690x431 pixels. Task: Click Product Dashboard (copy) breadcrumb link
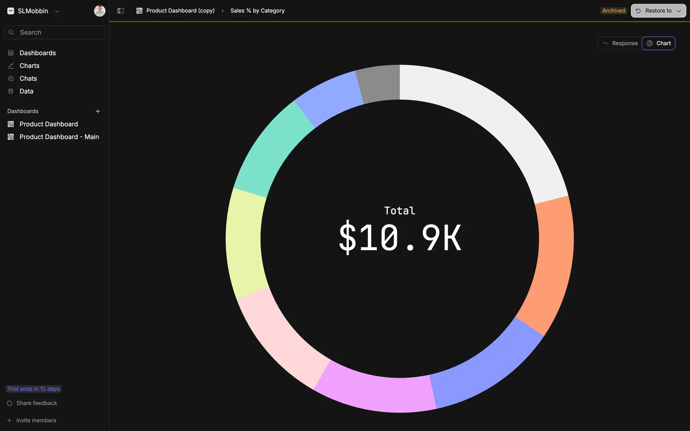pyautogui.click(x=180, y=11)
